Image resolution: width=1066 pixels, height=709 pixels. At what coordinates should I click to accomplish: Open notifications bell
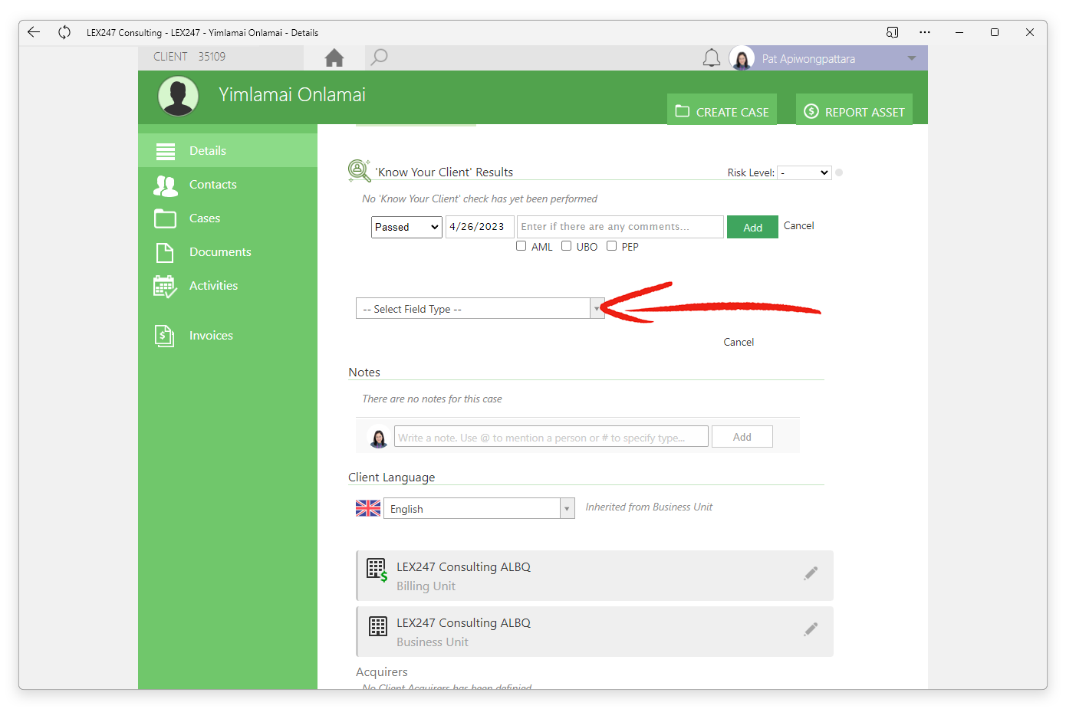point(712,58)
